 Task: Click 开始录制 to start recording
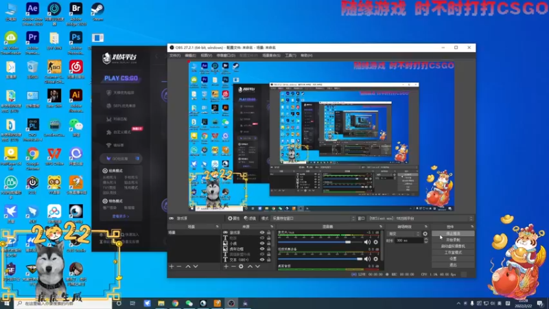(453, 240)
